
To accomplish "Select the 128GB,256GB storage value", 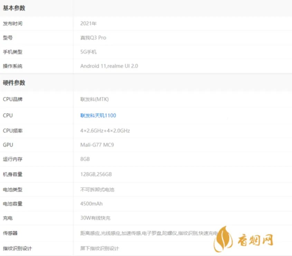I will [x=95, y=174].
